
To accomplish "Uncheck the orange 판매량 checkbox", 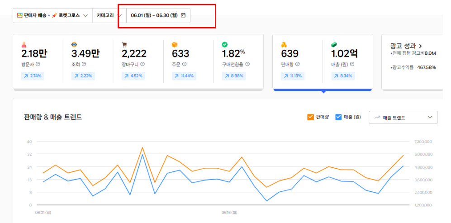I will (310, 117).
